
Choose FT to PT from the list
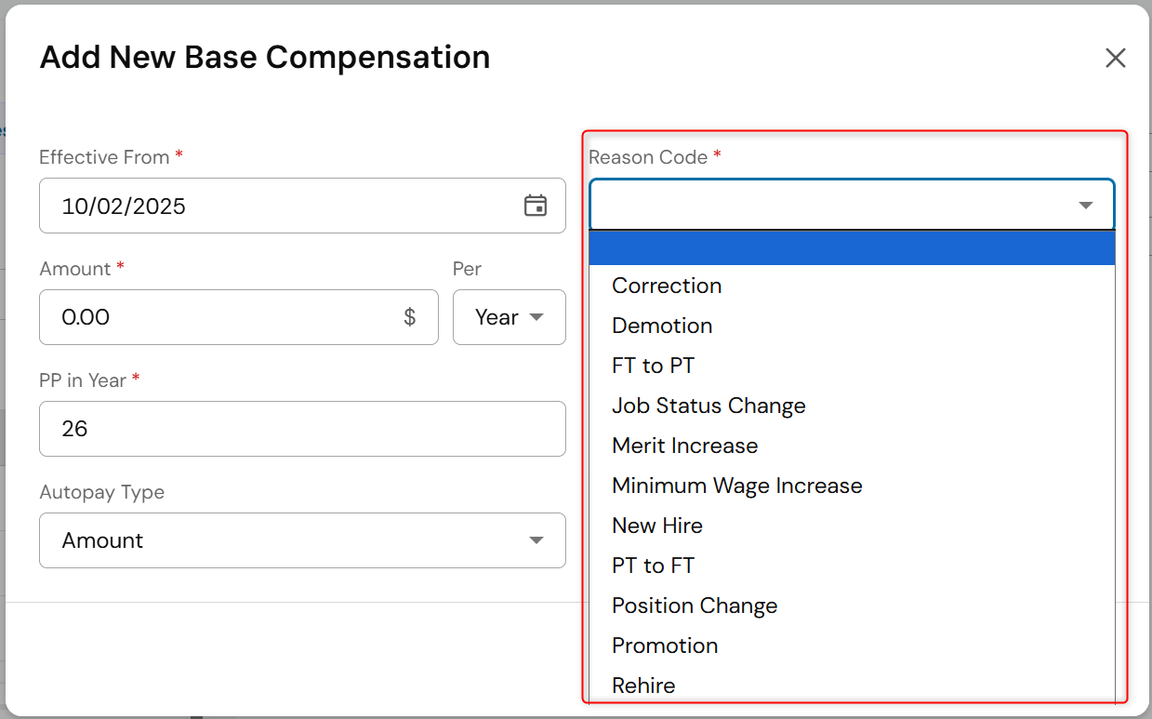coord(653,366)
